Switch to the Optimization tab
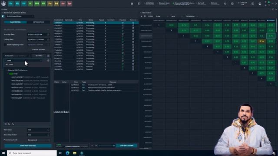Screen dimensions: 278x156 click(x=38, y=22)
